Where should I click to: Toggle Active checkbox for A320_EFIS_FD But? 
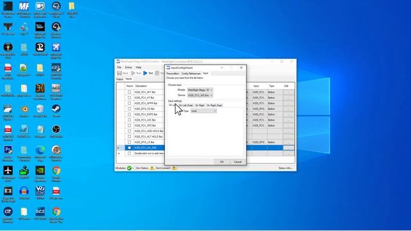(129, 108)
